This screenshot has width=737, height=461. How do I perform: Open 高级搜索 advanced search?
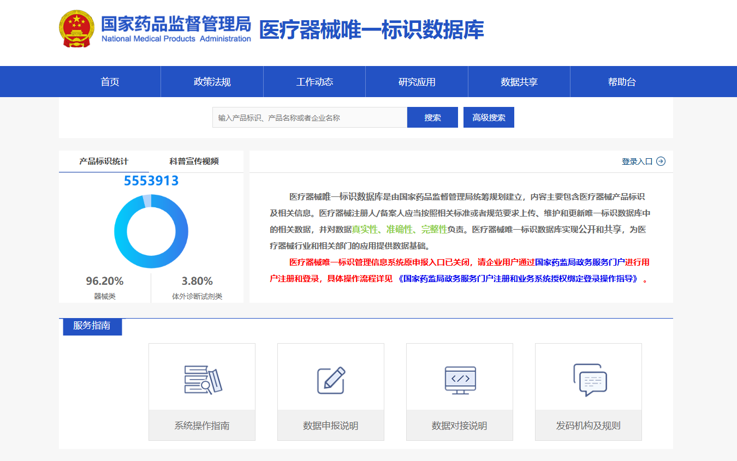click(x=489, y=117)
